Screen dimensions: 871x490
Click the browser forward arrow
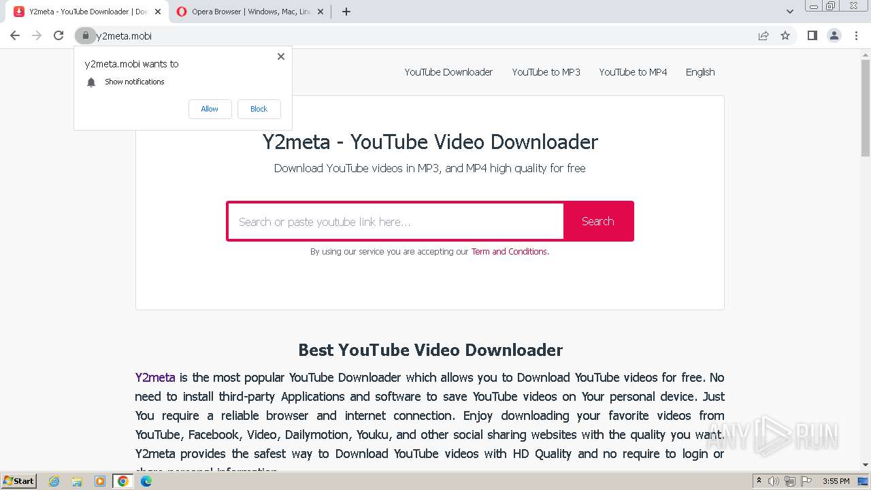coord(37,35)
